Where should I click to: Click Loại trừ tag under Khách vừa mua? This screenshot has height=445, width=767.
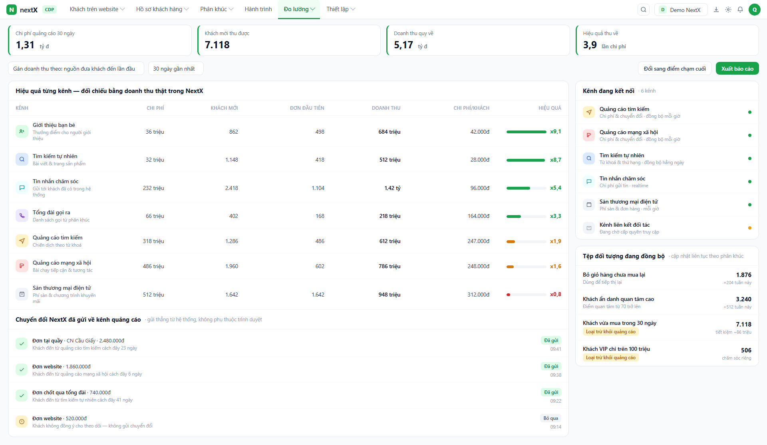click(610, 332)
